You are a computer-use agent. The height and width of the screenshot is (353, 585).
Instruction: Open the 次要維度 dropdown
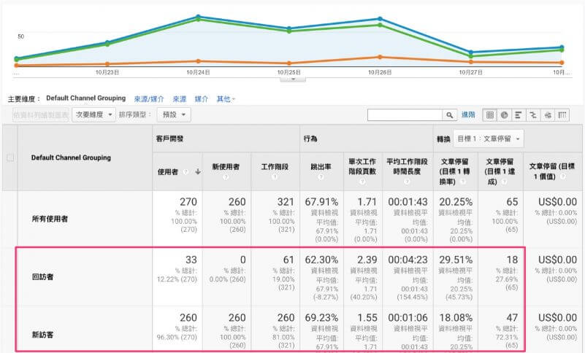click(x=93, y=115)
